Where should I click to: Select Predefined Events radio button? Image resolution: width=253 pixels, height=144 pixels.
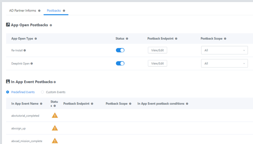pos(8,92)
